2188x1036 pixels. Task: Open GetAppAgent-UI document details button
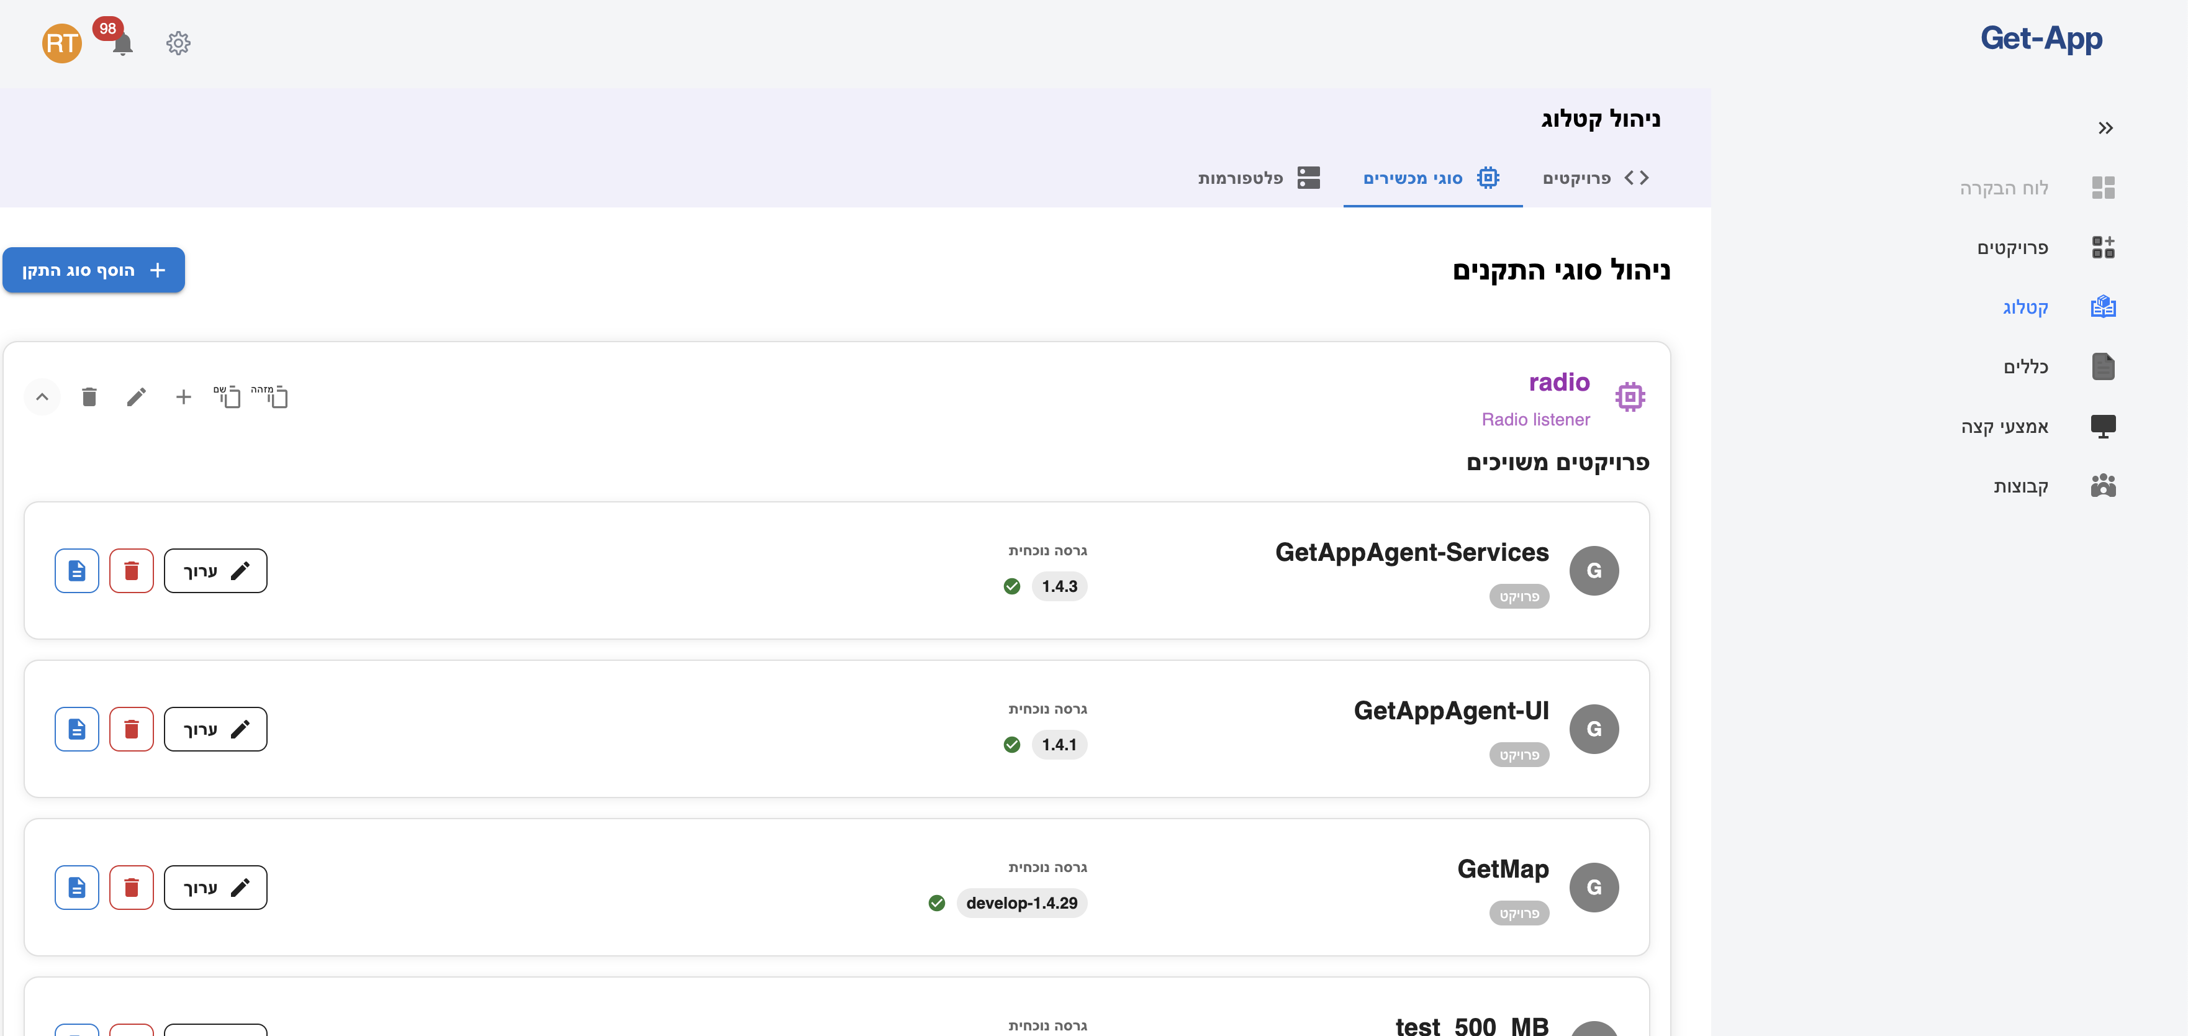coord(77,729)
